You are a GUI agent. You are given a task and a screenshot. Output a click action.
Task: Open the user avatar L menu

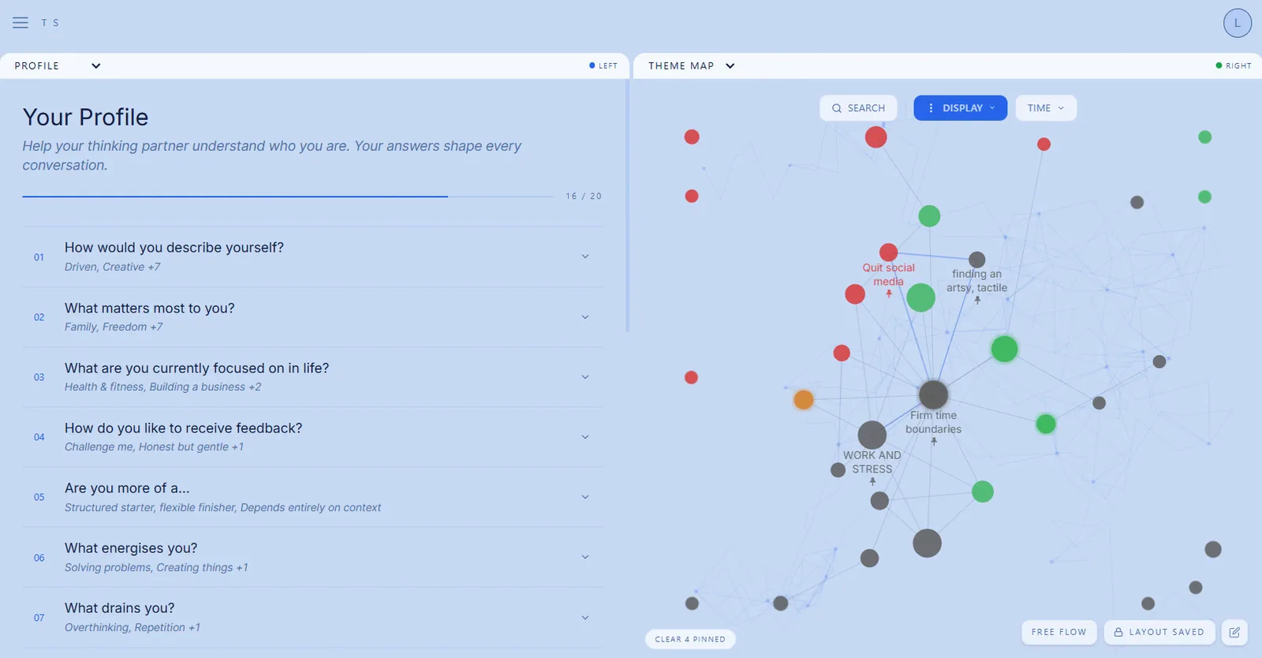coord(1238,23)
